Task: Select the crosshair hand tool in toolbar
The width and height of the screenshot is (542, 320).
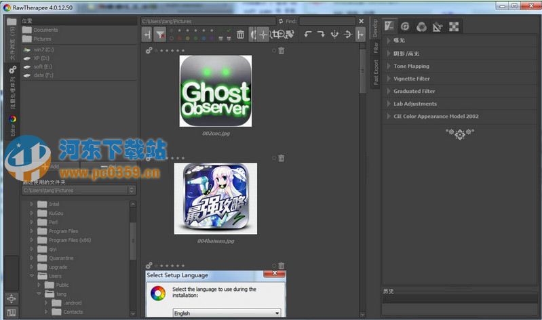Action: tap(263, 35)
